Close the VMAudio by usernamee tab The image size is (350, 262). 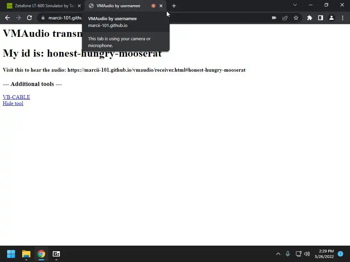pyautogui.click(x=161, y=6)
